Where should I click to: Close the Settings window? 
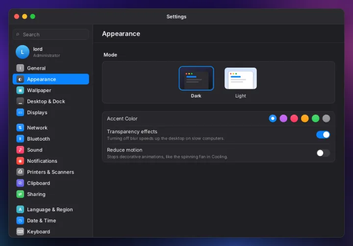17,17
